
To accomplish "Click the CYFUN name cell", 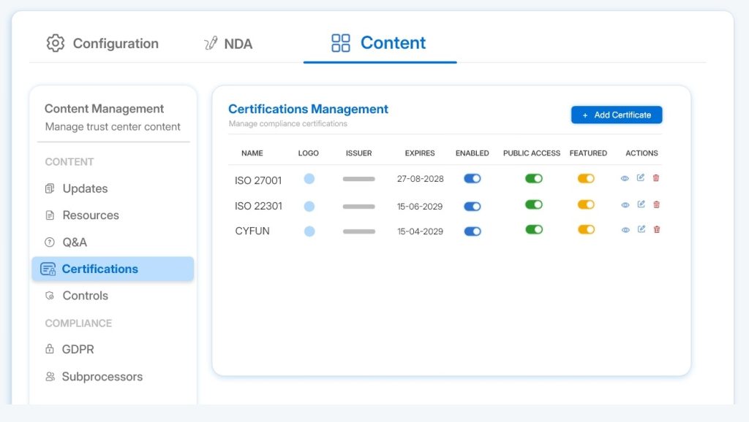I will click(x=252, y=231).
